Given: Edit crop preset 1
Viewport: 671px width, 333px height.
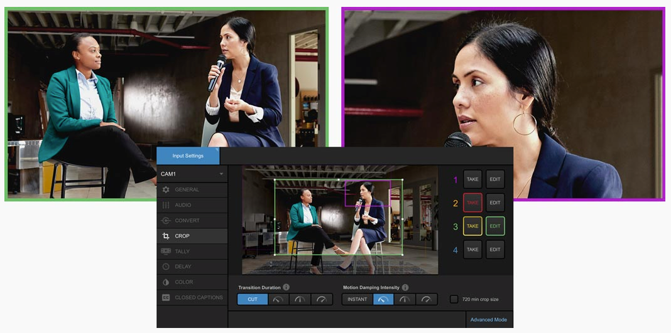Looking at the screenshot, I should pos(495,179).
